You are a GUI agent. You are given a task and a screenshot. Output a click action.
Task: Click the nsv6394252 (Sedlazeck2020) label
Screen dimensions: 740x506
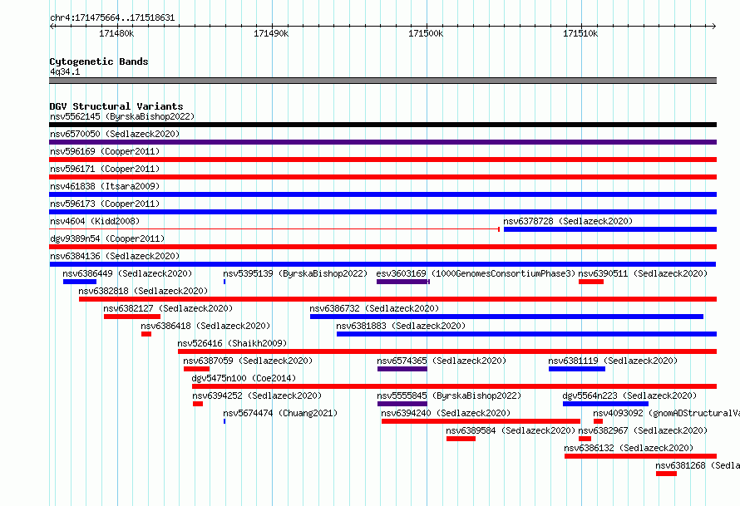[x=257, y=395]
